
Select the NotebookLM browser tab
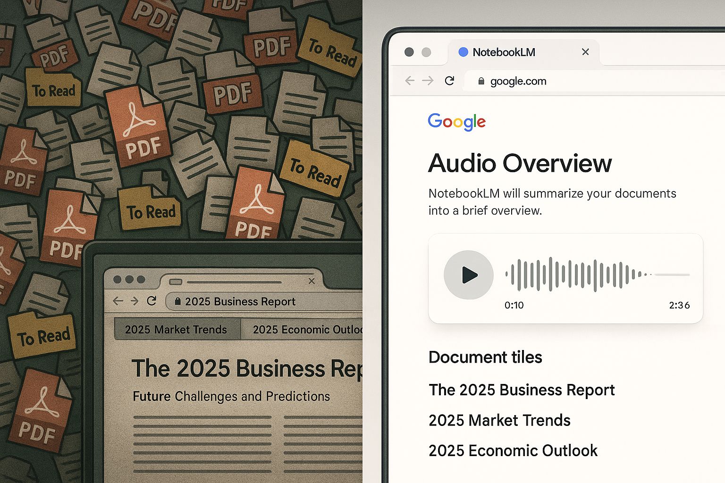tap(523, 52)
